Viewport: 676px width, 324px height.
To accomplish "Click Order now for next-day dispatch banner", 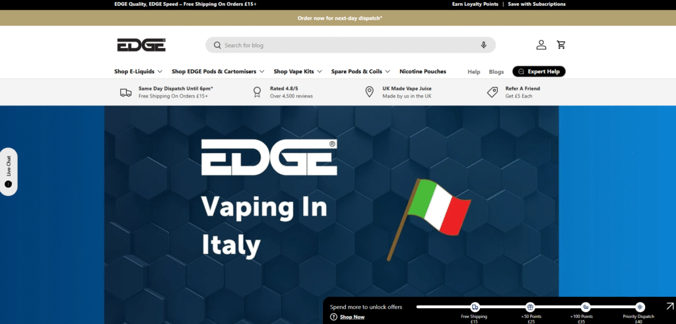I will click(340, 18).
